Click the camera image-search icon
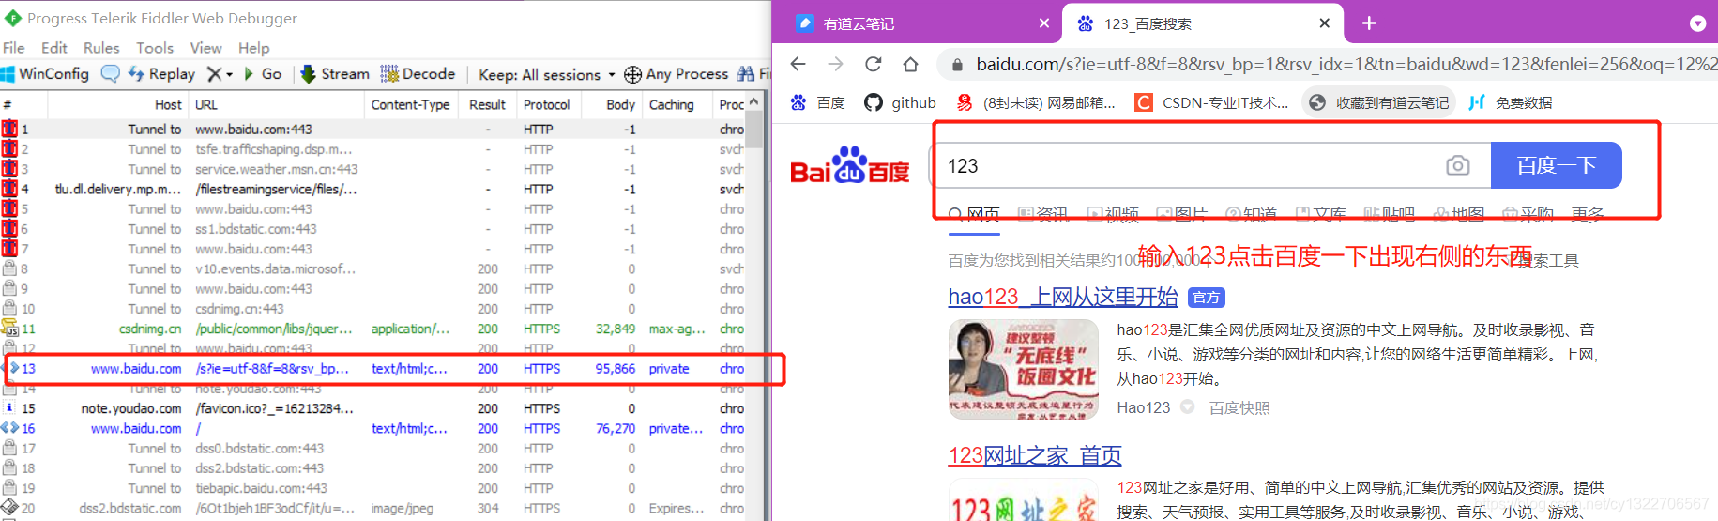This screenshot has width=1718, height=521. [1457, 166]
